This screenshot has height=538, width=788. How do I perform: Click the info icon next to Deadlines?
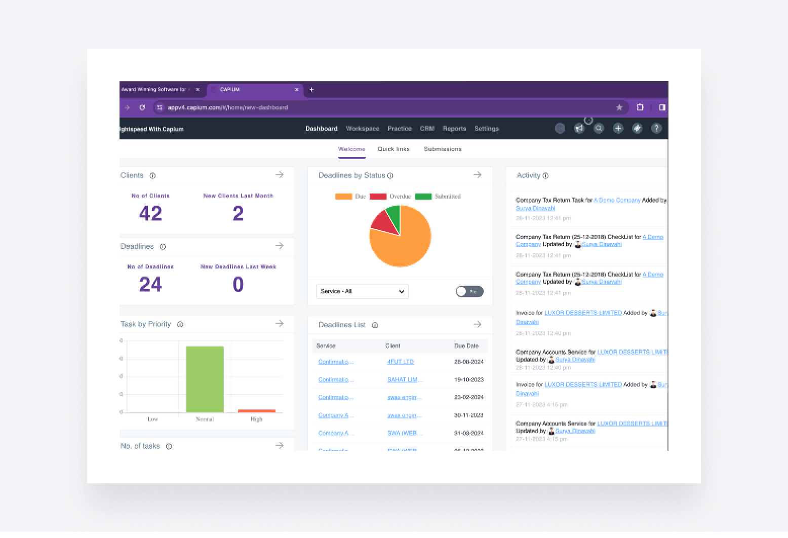(163, 247)
